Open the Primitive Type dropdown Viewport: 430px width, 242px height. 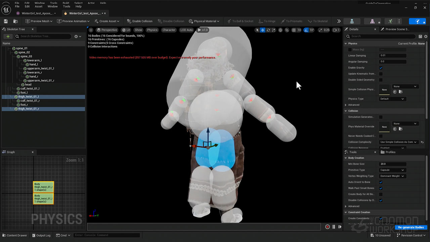pyautogui.click(x=392, y=170)
